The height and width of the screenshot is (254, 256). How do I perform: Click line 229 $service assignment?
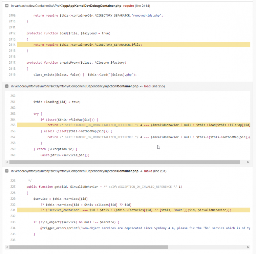[61, 199]
